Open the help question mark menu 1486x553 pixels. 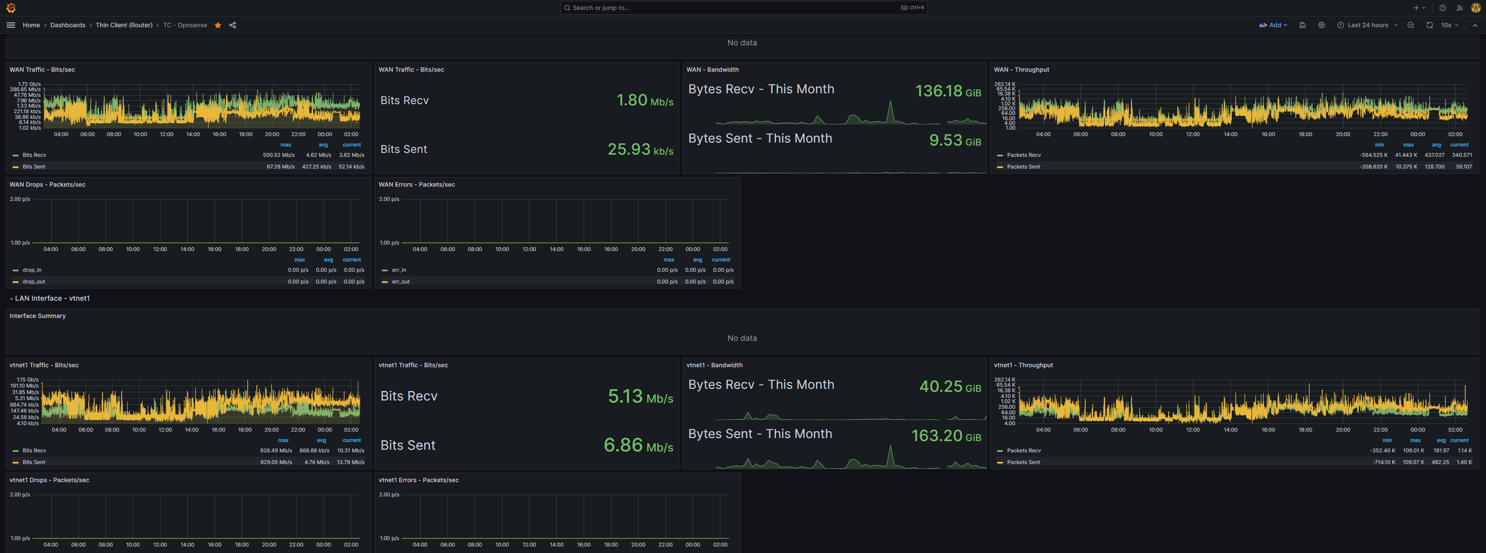point(1442,8)
